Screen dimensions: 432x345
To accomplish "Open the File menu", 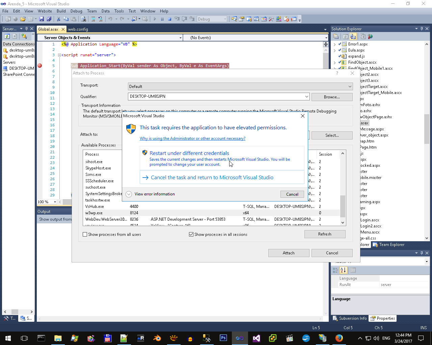I will (5, 11).
